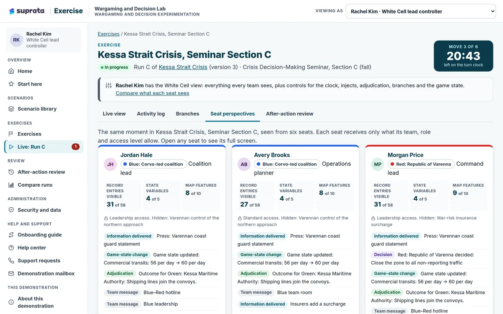The height and width of the screenshot is (314, 503).
Task: Click the Security and data shield icon
Action: 11,210
